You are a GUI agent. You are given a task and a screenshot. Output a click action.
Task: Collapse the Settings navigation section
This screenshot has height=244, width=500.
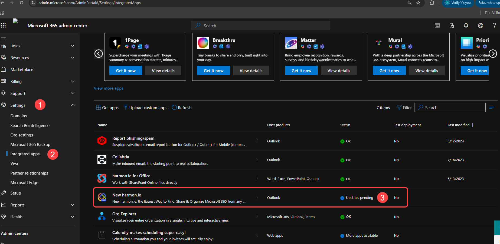(73, 105)
